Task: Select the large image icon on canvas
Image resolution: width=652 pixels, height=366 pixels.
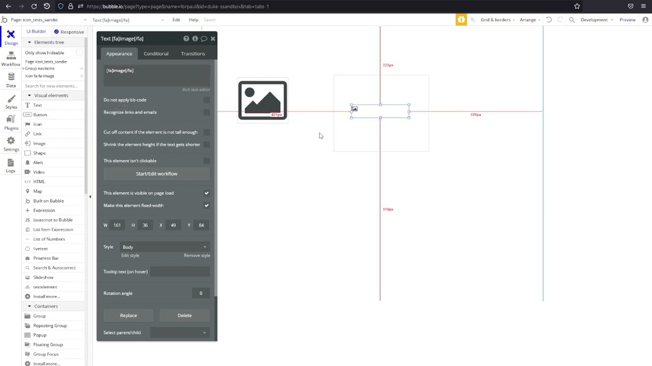Action: pos(263,100)
